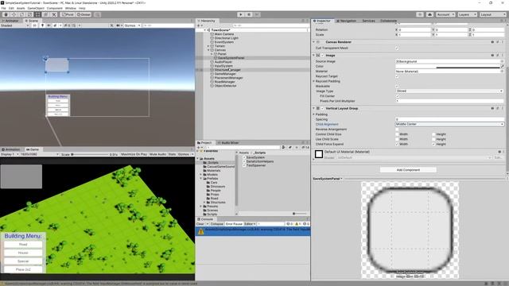Toggle Error Pause in Console

234,224
